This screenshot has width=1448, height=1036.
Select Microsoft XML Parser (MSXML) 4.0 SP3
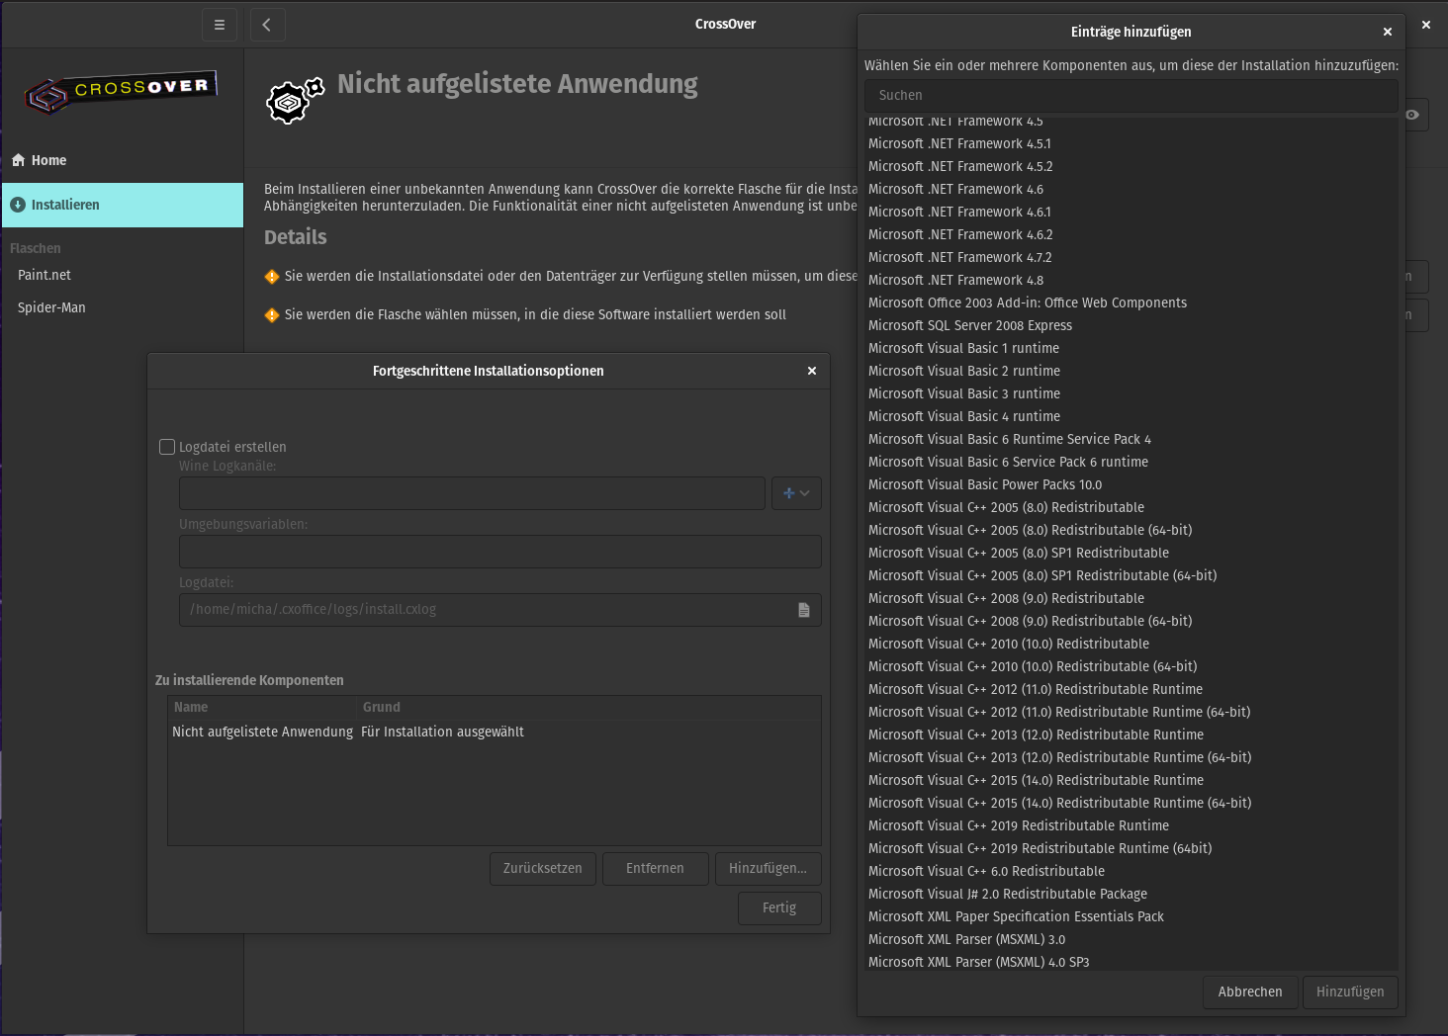coord(1131,961)
